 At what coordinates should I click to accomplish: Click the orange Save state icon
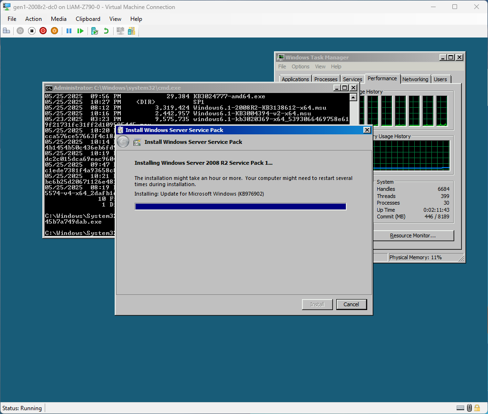coord(55,31)
